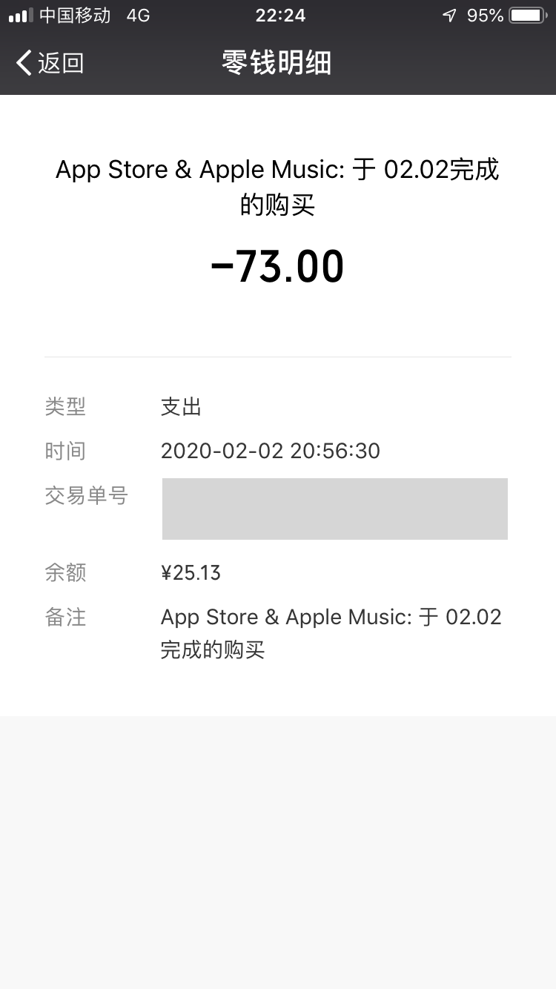Tap the ¥25.13 balance value
556x989 pixels.
coord(191,572)
